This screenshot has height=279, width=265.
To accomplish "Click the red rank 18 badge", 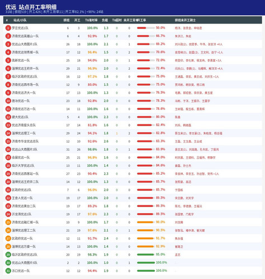I will click(8, 166).
